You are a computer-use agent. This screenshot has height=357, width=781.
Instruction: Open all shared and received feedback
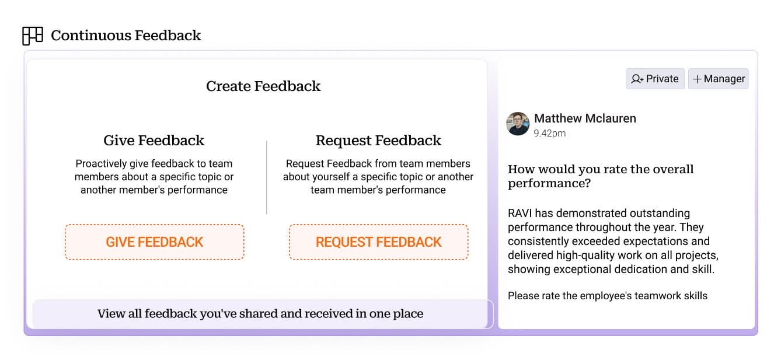click(x=260, y=313)
